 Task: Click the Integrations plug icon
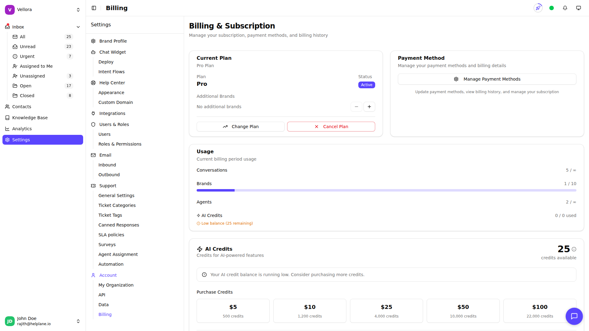tap(93, 113)
